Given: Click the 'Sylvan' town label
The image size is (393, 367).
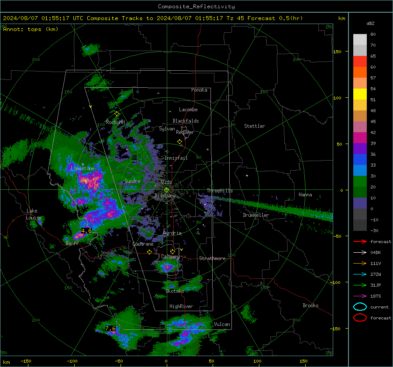Looking at the screenshot, I should [167, 129].
